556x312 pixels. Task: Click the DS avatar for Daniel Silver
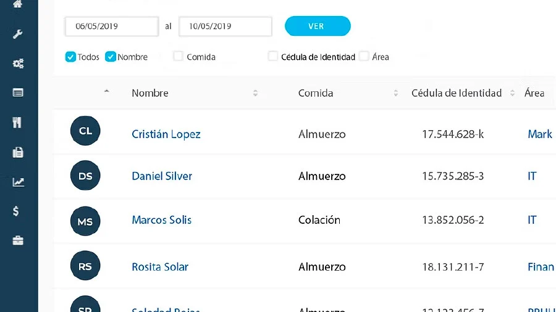coord(85,176)
